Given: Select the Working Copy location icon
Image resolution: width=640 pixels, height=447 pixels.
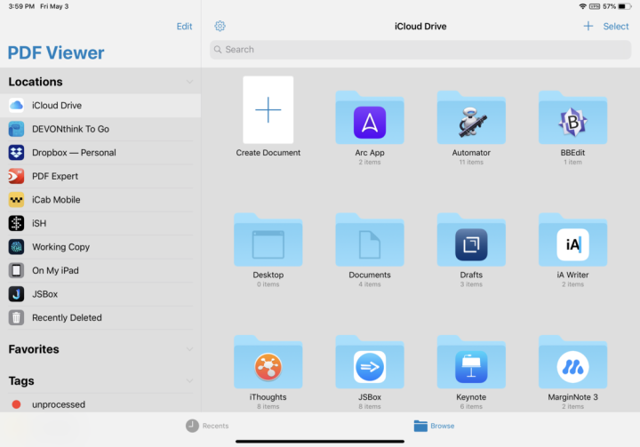Looking at the screenshot, I should pos(16,247).
